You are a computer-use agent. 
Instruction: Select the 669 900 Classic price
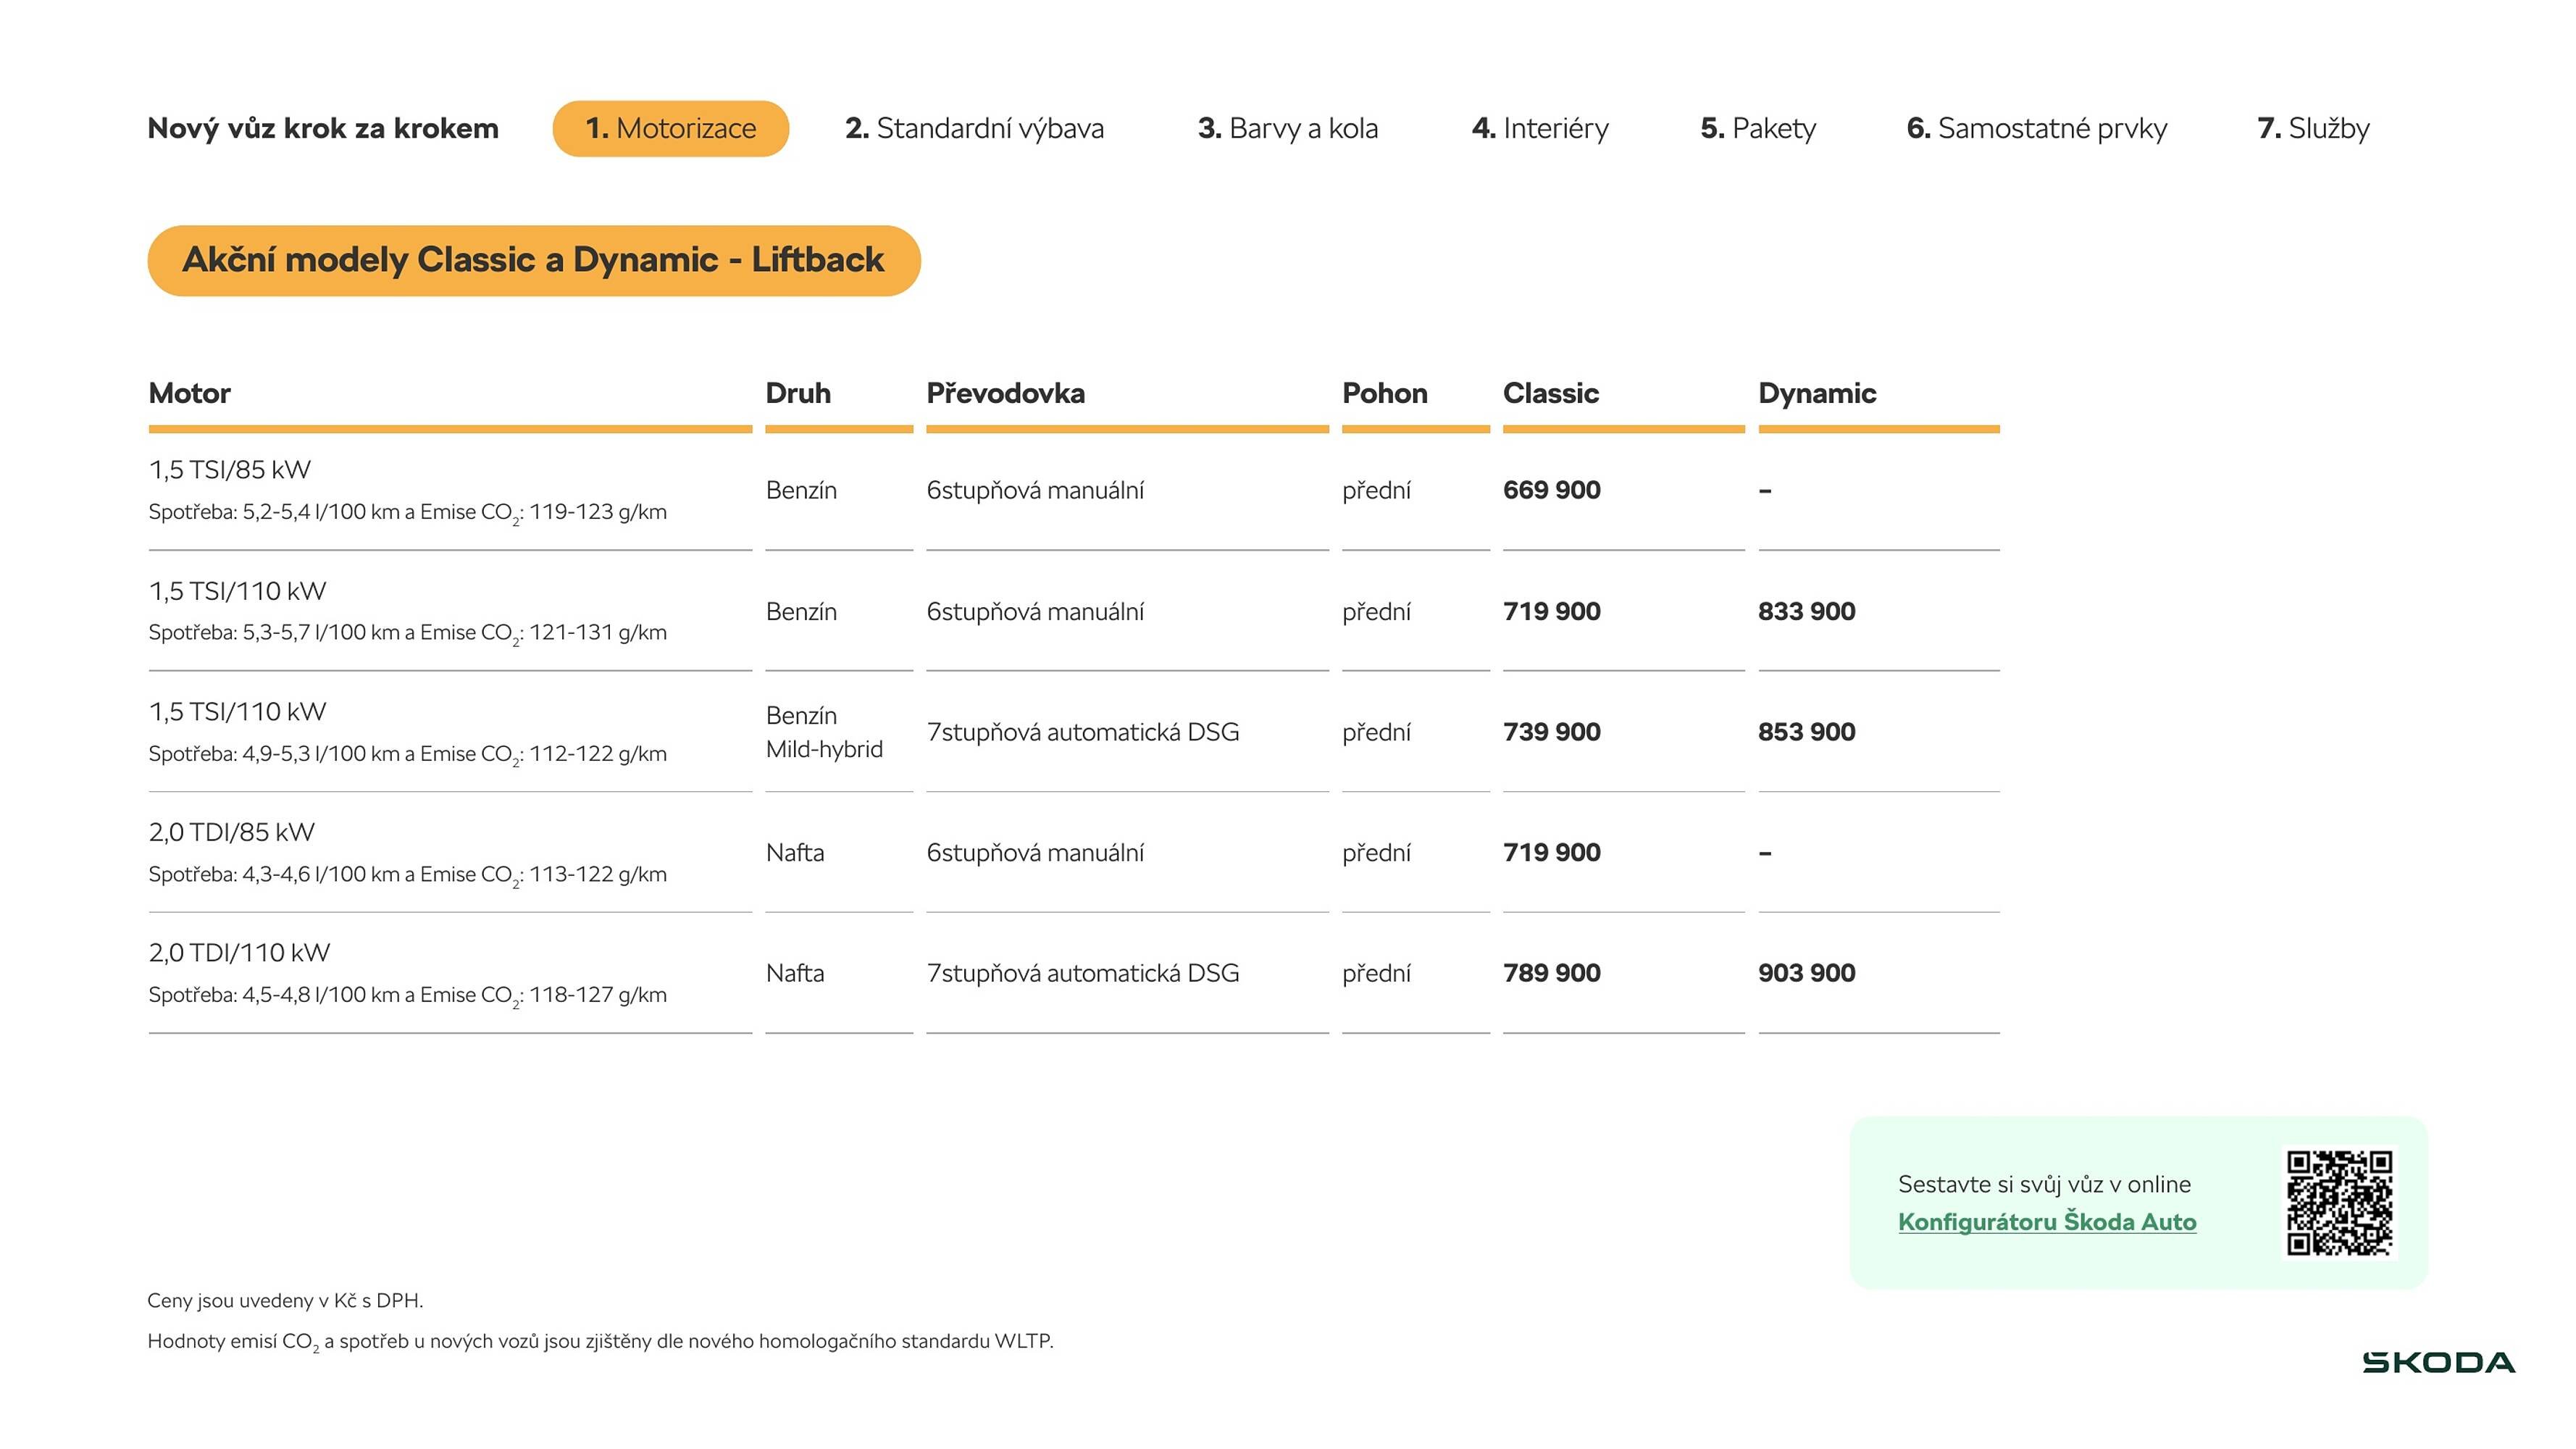pyautogui.click(x=1551, y=490)
